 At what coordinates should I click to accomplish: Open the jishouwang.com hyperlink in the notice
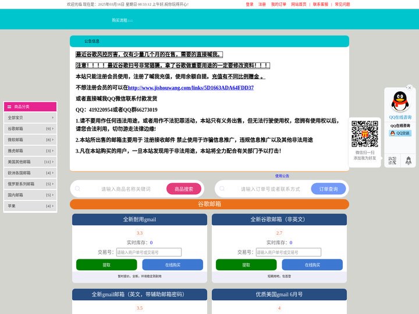tap(191, 88)
